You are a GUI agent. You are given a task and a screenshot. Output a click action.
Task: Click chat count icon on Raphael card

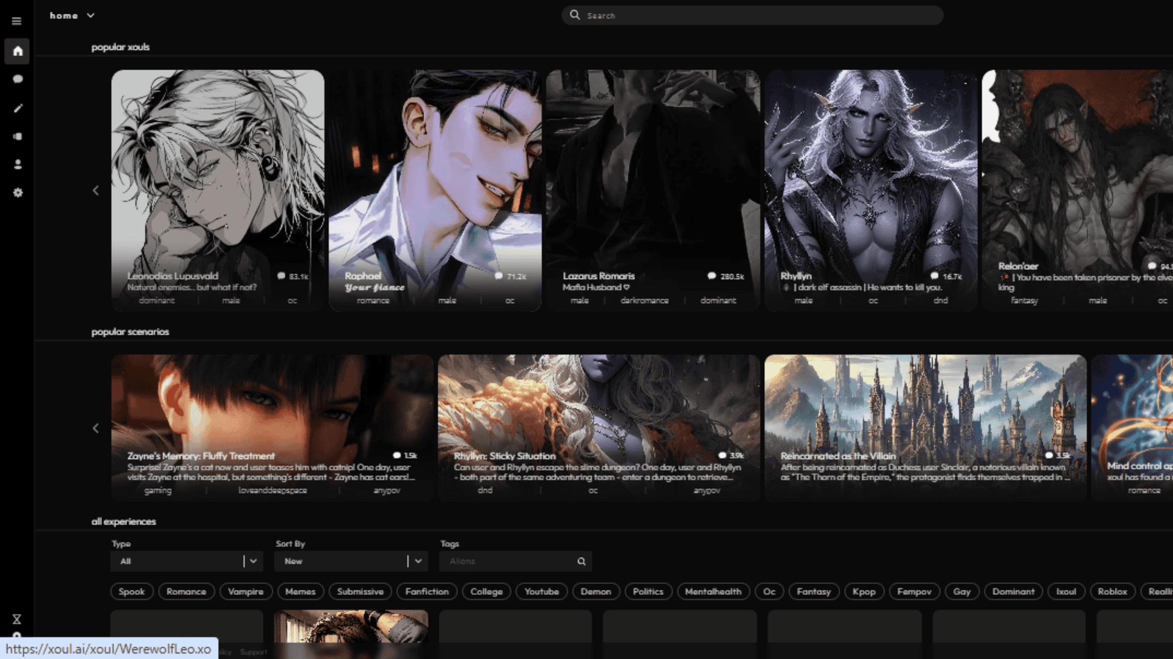point(499,276)
